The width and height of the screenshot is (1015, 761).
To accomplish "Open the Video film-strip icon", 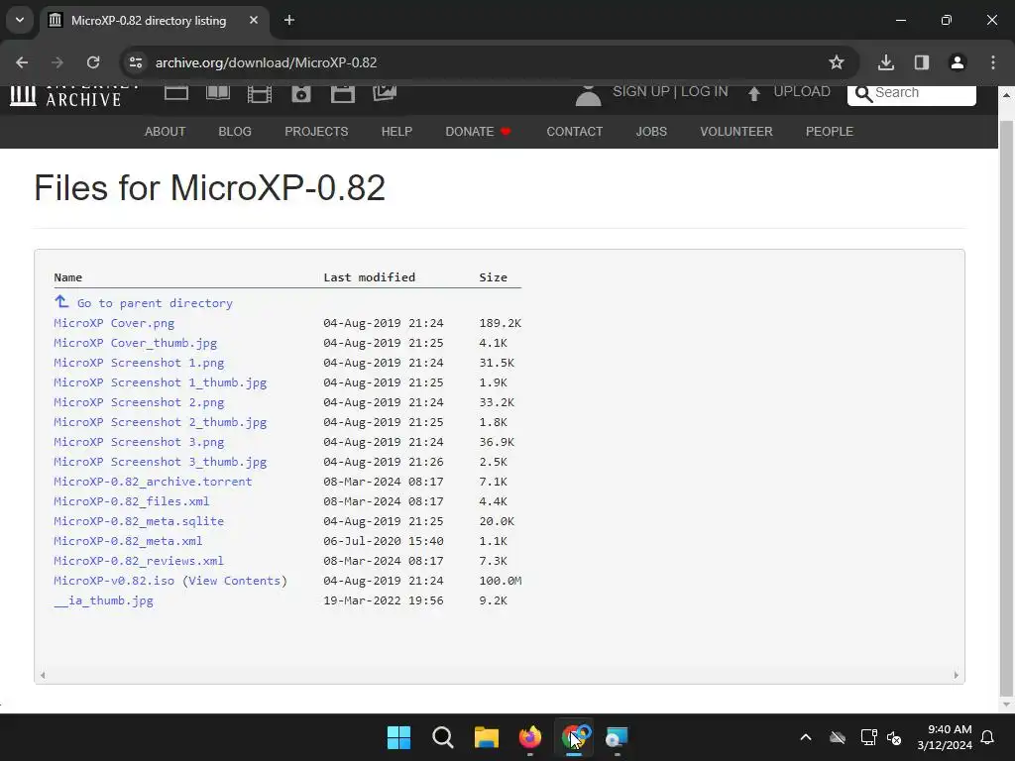I will coord(260,94).
